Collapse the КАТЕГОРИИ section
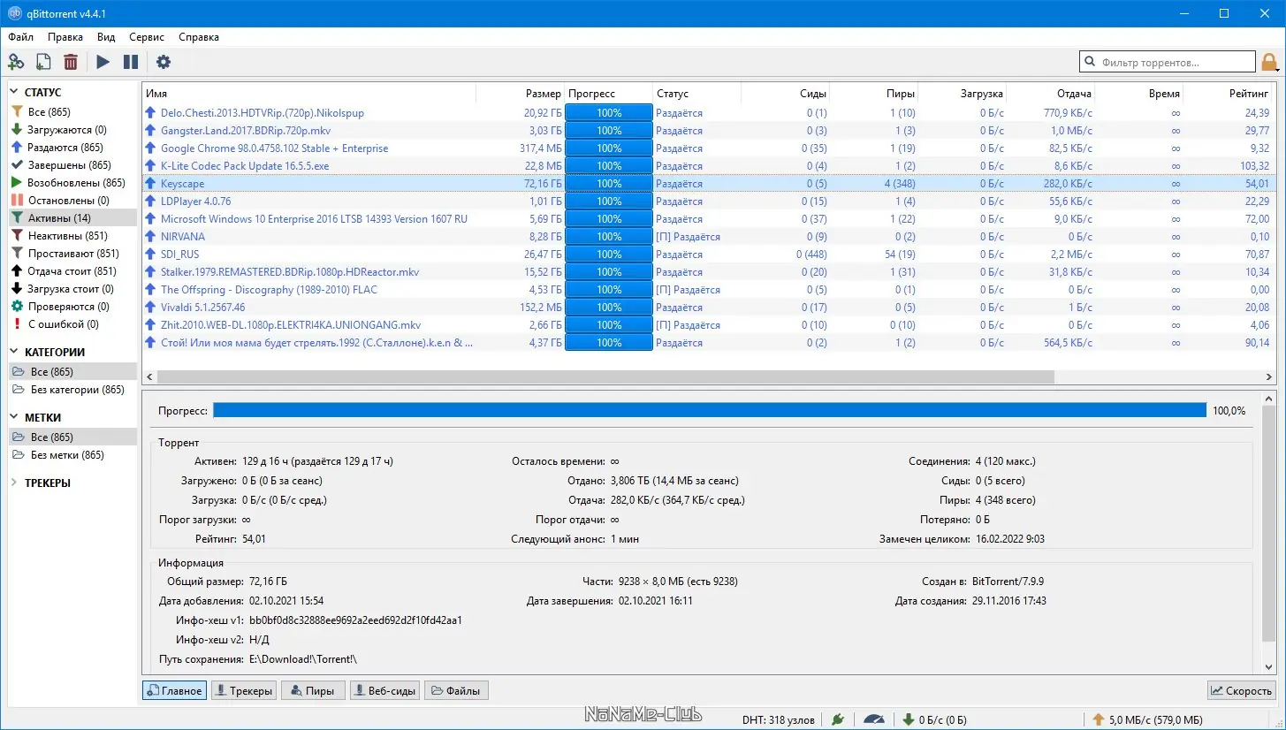Viewport: 1286px width, 730px height. pyautogui.click(x=14, y=352)
